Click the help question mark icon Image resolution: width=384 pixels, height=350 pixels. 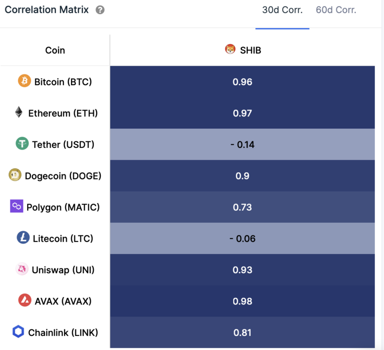click(x=100, y=10)
